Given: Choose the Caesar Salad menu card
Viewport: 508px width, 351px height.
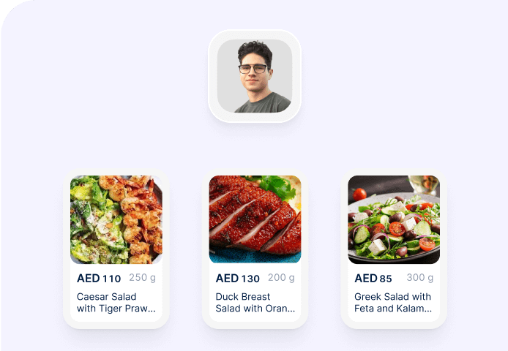Looking at the screenshot, I should pyautogui.click(x=116, y=249).
